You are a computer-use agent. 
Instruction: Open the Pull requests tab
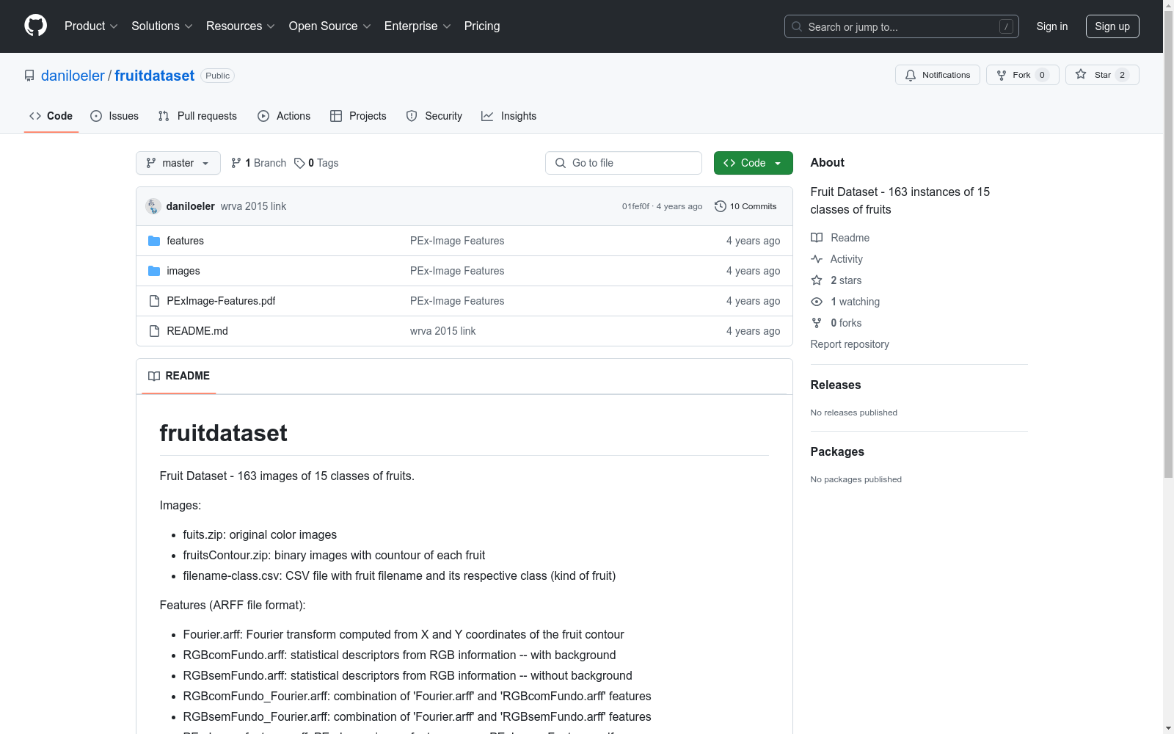tap(197, 116)
